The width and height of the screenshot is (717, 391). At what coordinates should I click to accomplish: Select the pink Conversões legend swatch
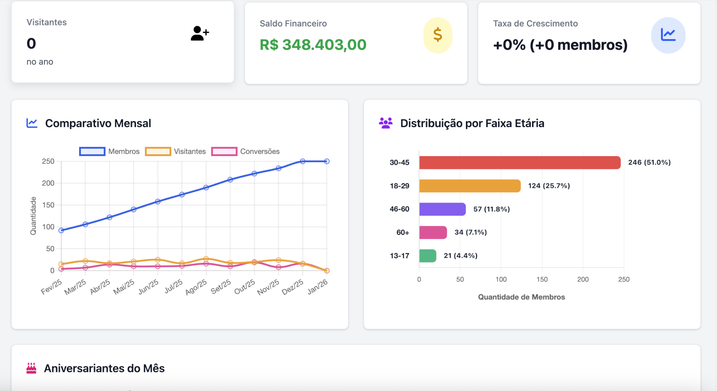(224, 151)
